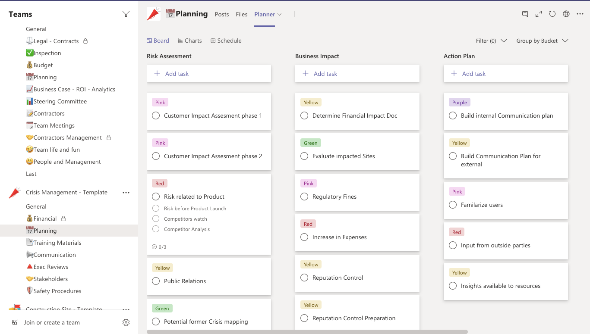
Task: Click the filter icon beside Teams
Action: 126,14
